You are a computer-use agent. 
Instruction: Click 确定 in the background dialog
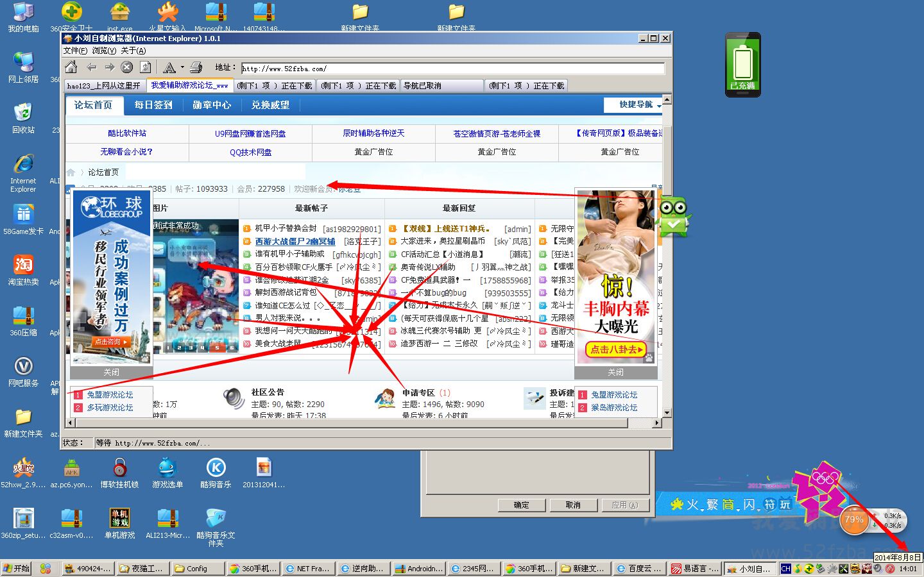(522, 505)
